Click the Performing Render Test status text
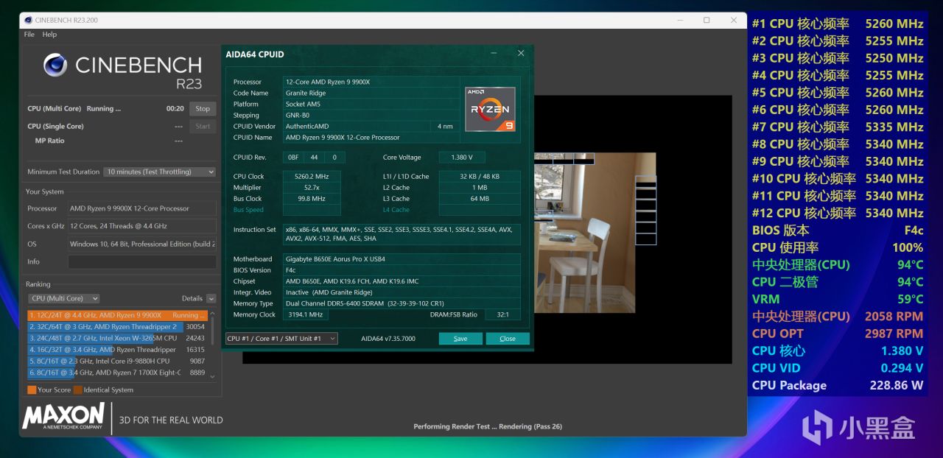 [x=488, y=426]
